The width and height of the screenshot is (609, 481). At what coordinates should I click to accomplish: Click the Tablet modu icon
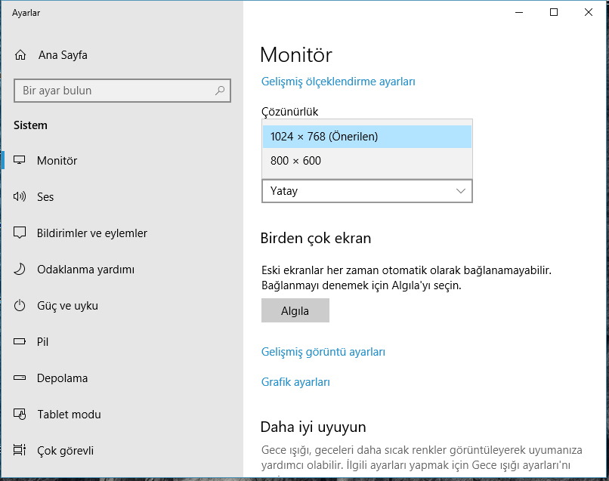(20, 415)
